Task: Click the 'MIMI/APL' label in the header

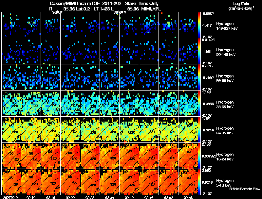Action: 151,9
